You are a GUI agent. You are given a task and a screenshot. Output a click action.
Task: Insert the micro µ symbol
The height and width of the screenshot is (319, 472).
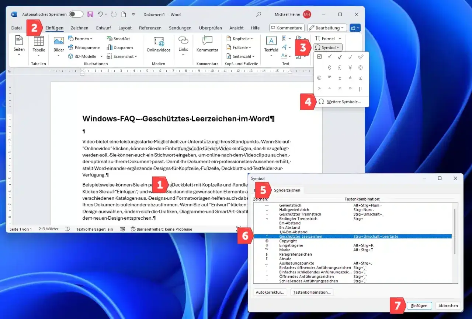(x=360, y=88)
